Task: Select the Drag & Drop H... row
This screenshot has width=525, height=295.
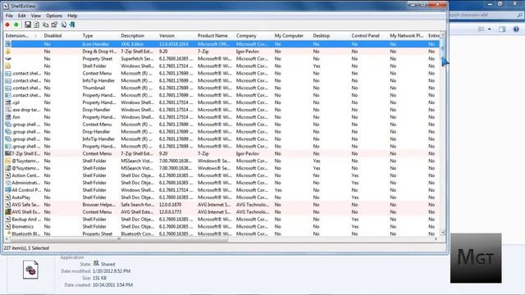Action: pyautogui.click(x=221, y=52)
